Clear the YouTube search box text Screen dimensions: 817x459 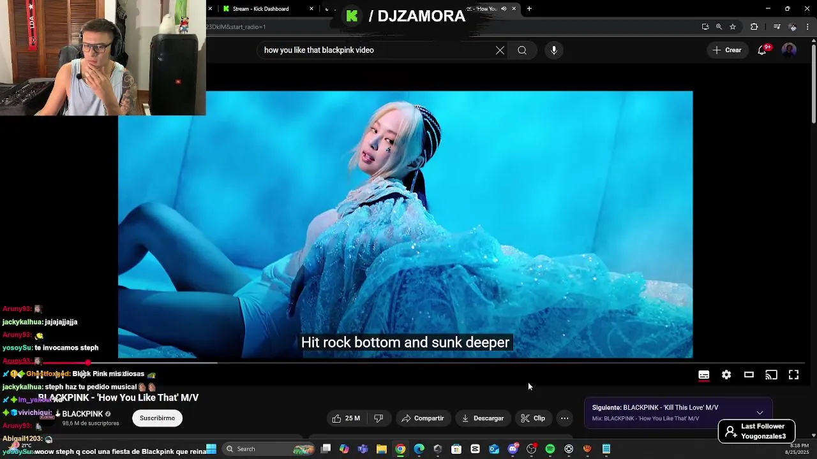point(500,50)
